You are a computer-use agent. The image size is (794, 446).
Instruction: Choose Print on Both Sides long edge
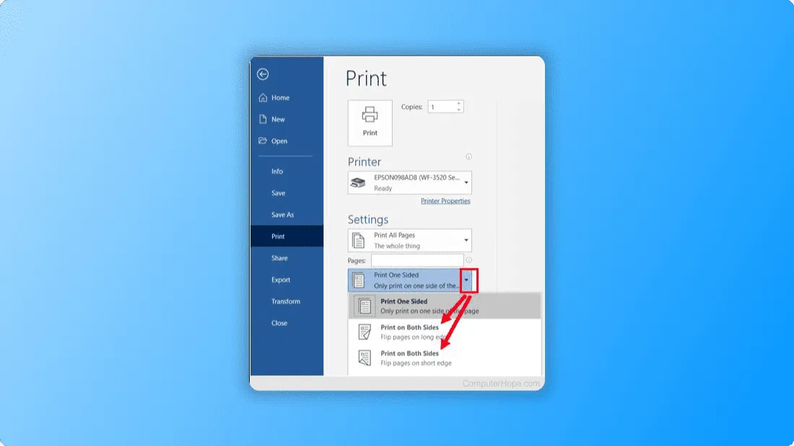[x=445, y=332]
